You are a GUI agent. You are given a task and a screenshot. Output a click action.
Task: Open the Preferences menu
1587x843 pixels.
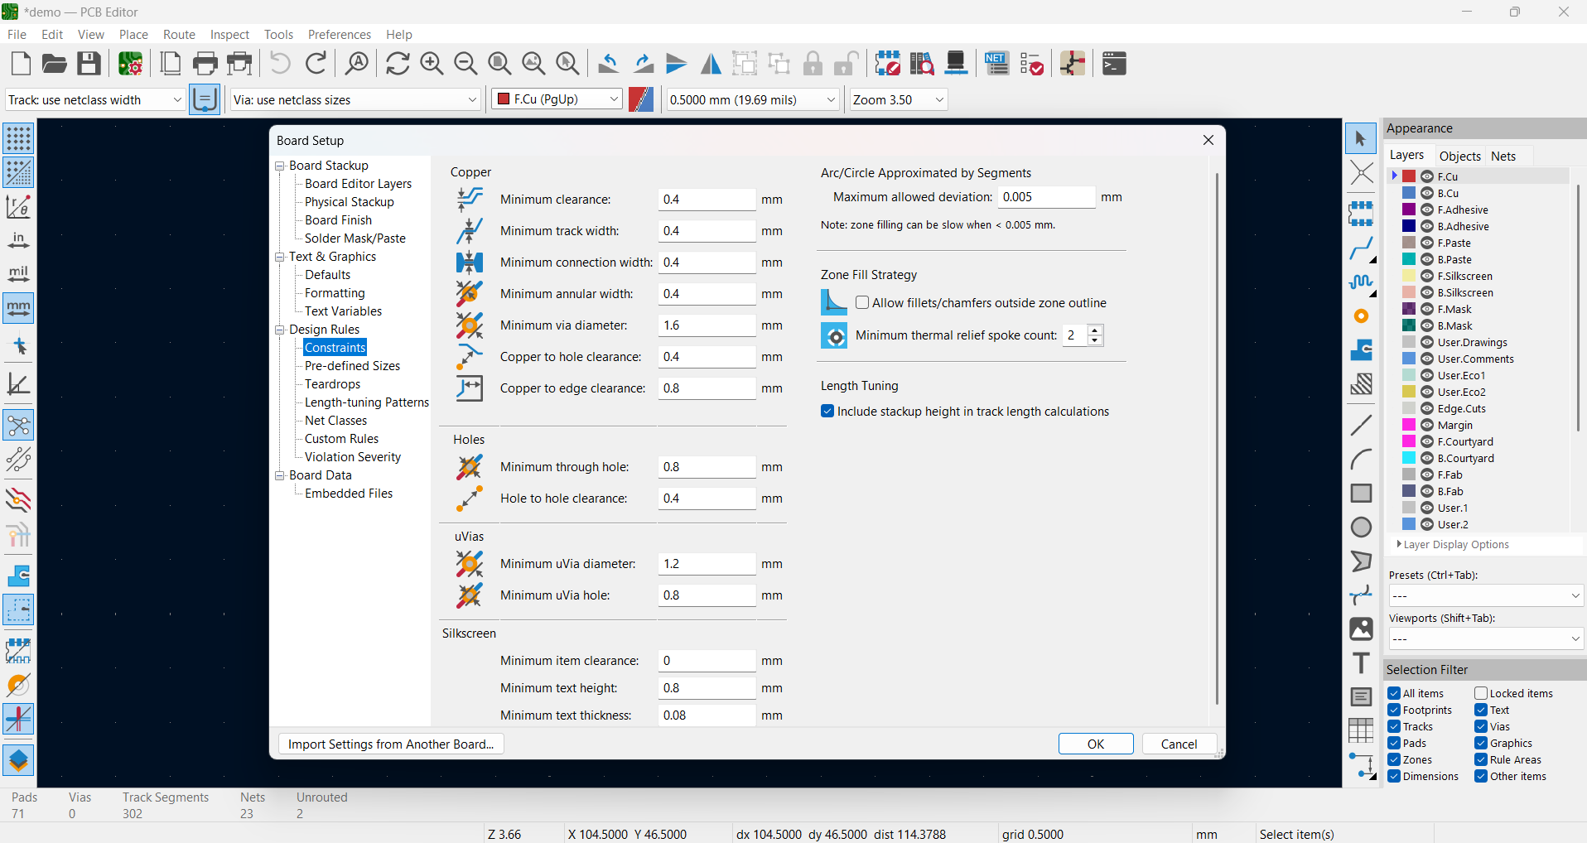pos(339,34)
